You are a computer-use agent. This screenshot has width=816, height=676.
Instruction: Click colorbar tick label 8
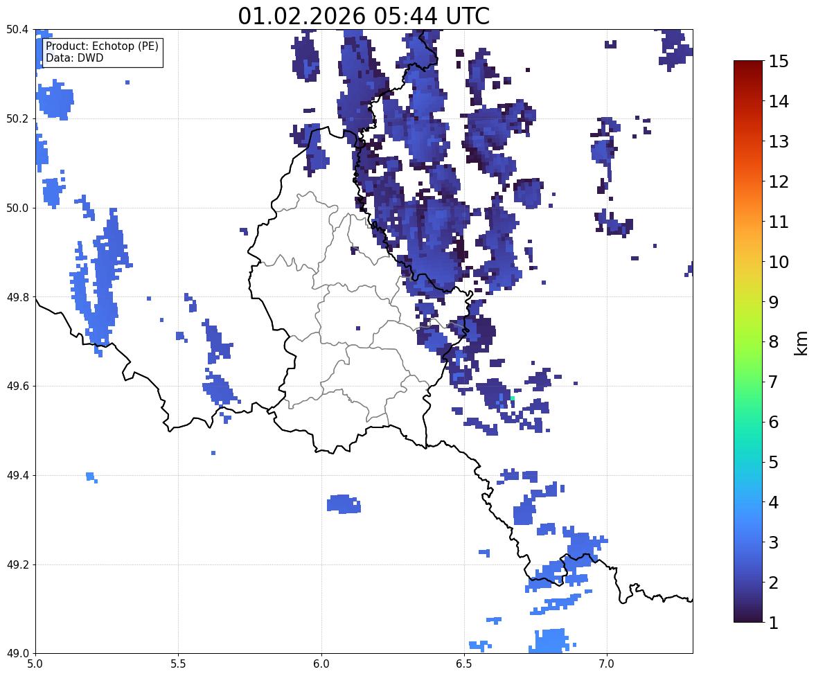click(774, 342)
